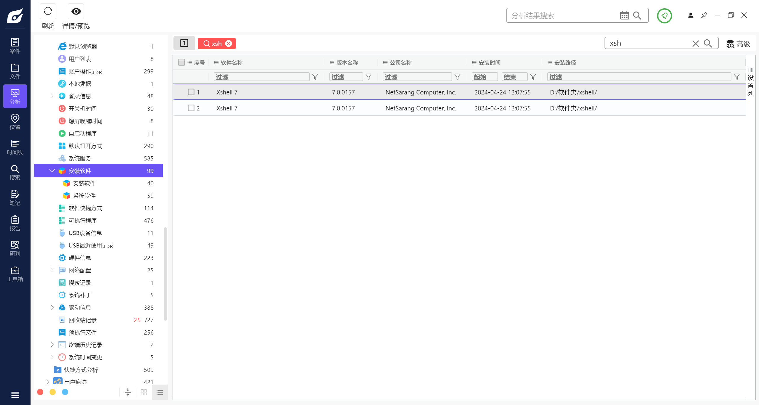The height and width of the screenshot is (405, 759).
Task: Click the refresh (刷新) icon
Action: [x=48, y=11]
